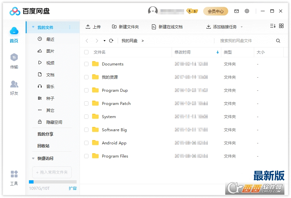Refresh the file list
This screenshot has width=291, height=198.
[111, 40]
